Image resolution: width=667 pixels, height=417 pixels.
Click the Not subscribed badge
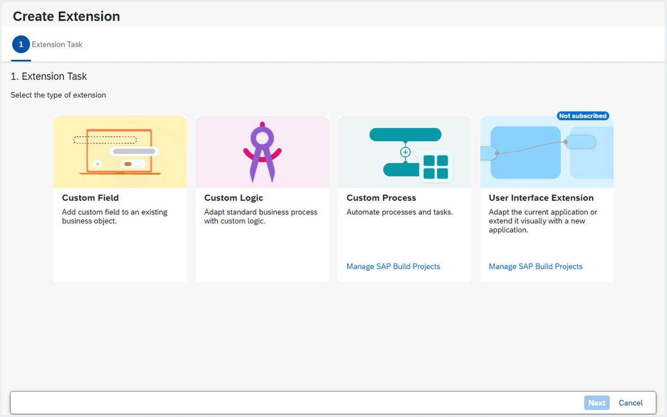pyautogui.click(x=583, y=116)
